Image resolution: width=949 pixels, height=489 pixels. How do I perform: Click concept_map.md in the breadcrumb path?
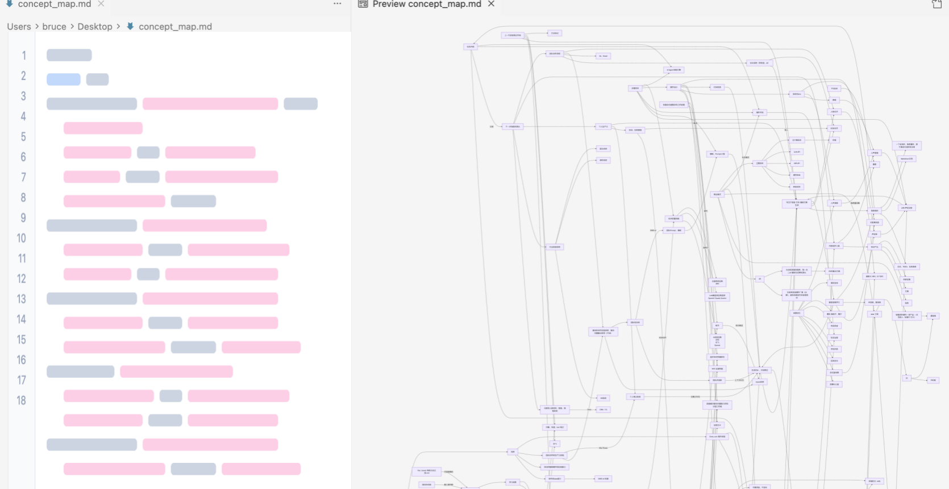[175, 27]
